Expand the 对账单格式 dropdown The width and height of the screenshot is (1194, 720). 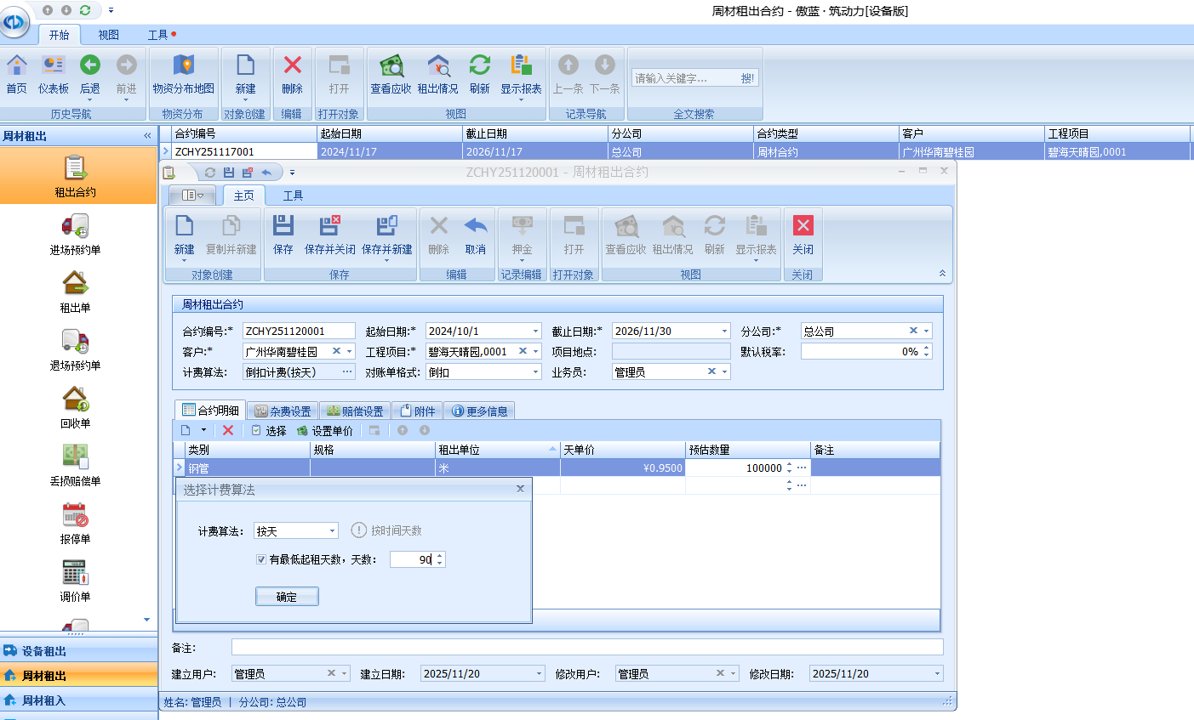click(x=535, y=372)
